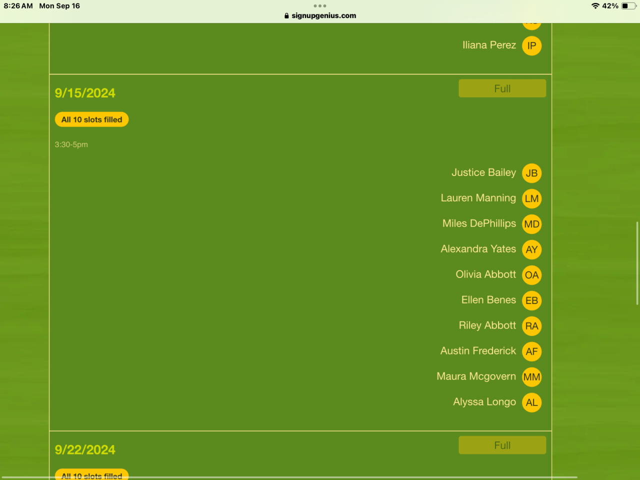This screenshot has width=640, height=480.
Task: Click the name Austin Frederick
Action: point(478,351)
